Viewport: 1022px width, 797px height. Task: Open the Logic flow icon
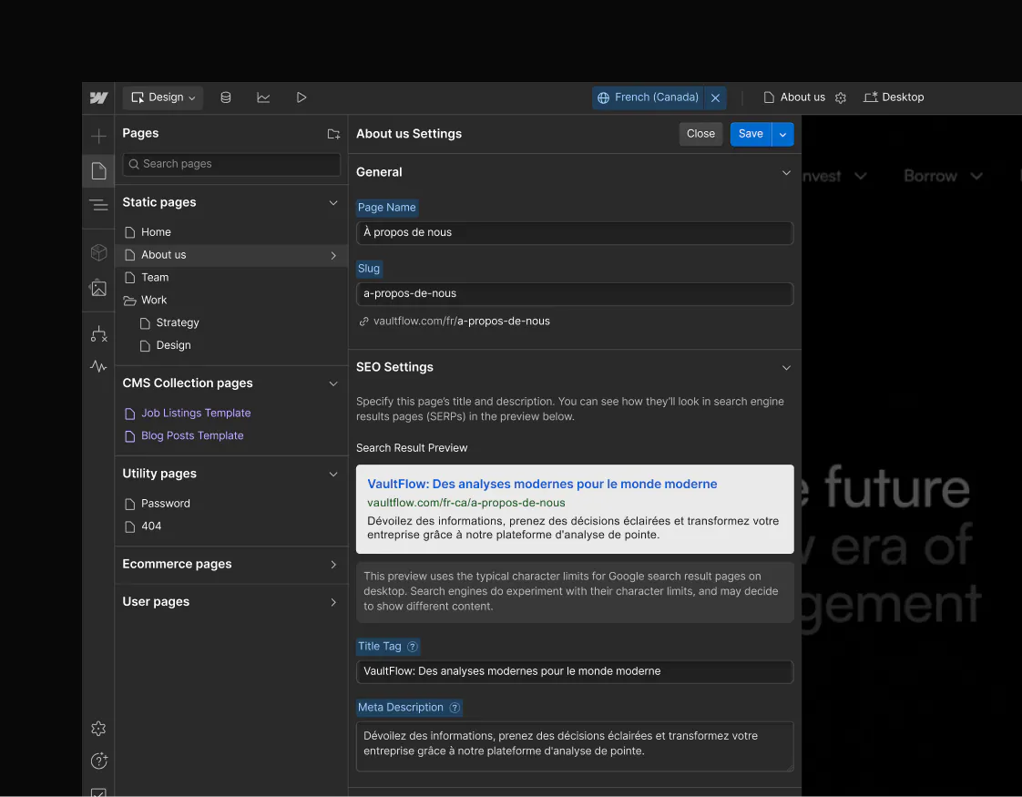tap(98, 334)
